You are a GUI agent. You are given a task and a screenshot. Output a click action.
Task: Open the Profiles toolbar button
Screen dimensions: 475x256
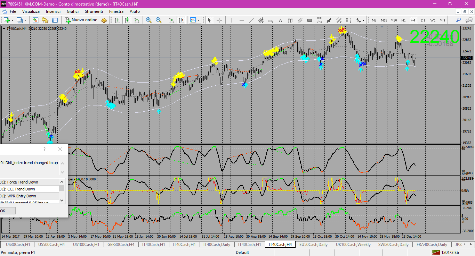pyautogui.click(x=20, y=20)
